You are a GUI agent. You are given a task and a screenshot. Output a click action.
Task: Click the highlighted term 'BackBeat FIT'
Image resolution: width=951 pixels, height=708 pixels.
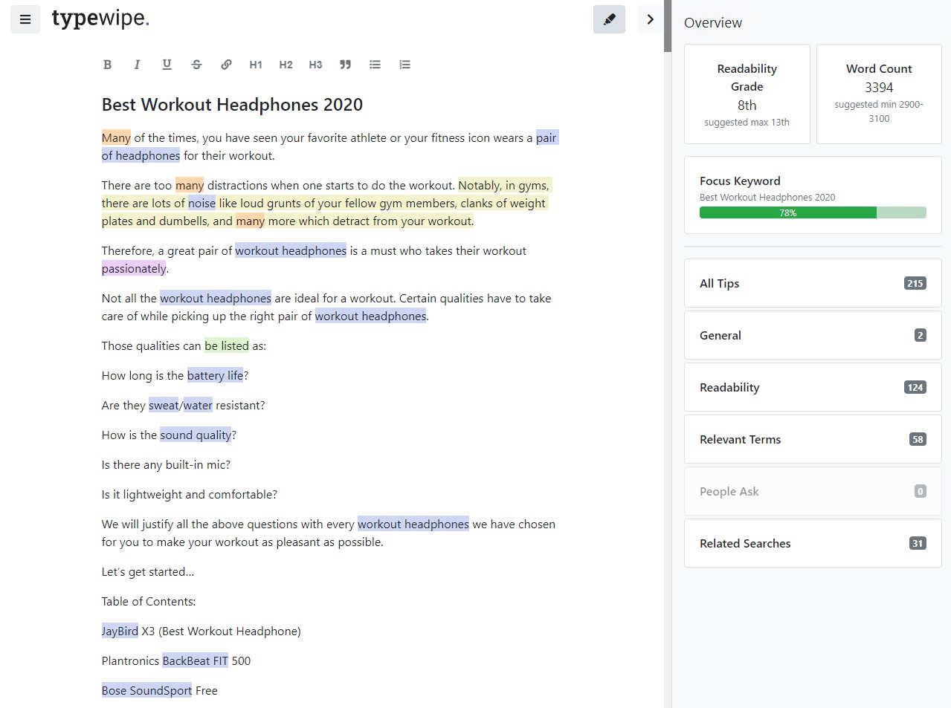tap(195, 660)
